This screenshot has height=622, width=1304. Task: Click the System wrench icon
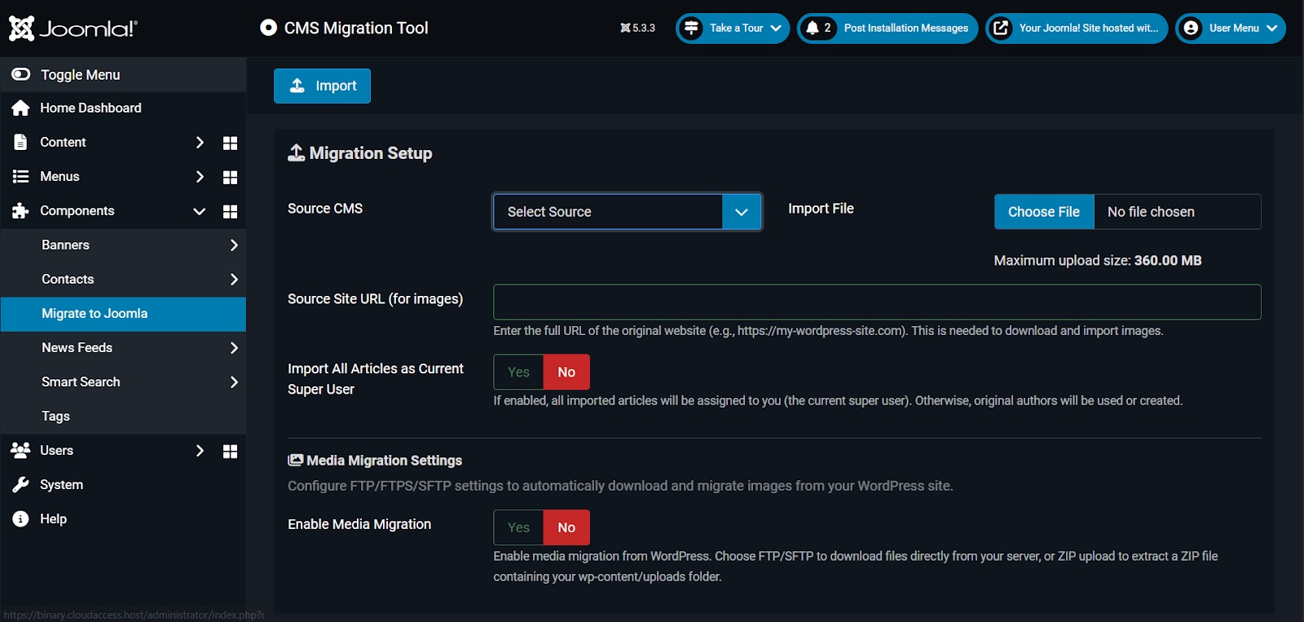pyautogui.click(x=21, y=485)
